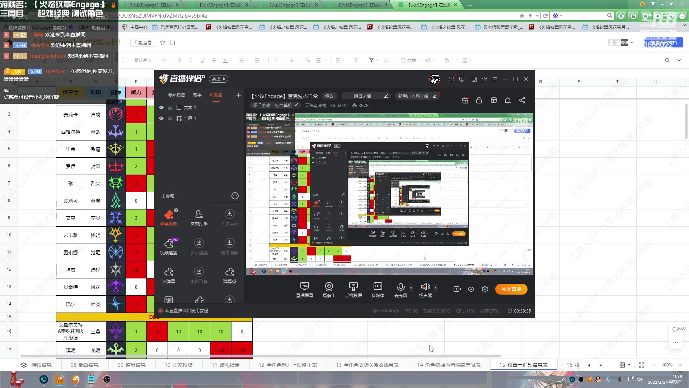Click 关闭直播 to end stream
This screenshot has width=689, height=388.
511,289
